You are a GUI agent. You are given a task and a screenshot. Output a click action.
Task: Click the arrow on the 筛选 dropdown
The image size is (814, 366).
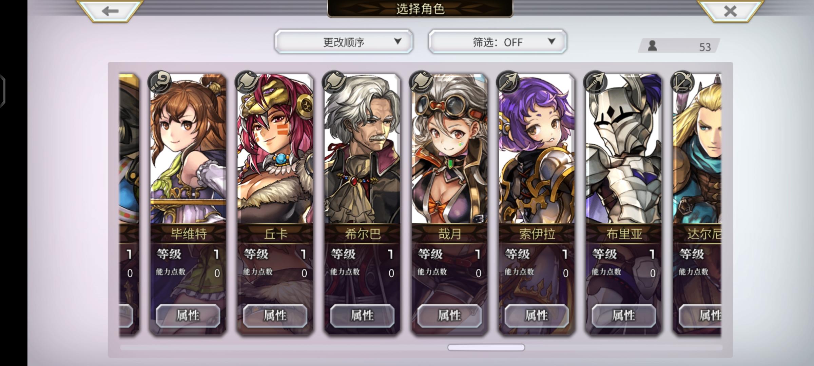coord(551,41)
